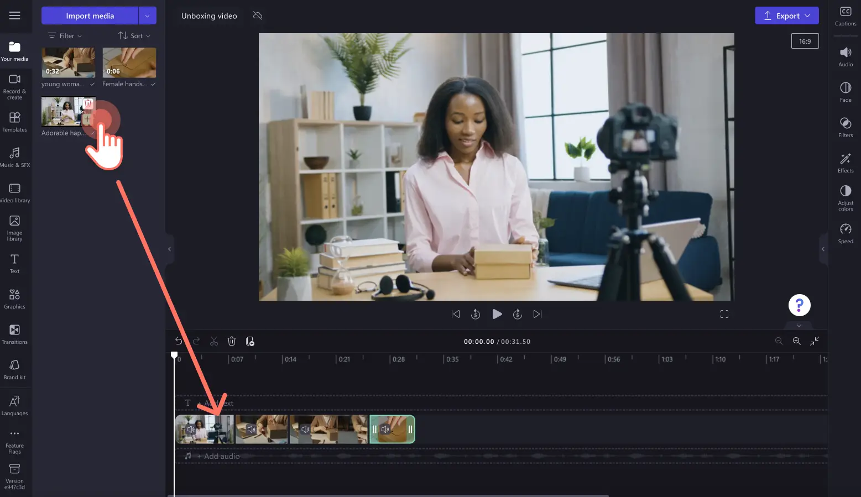Open the Audio properties panel
861x497 pixels.
(846, 57)
